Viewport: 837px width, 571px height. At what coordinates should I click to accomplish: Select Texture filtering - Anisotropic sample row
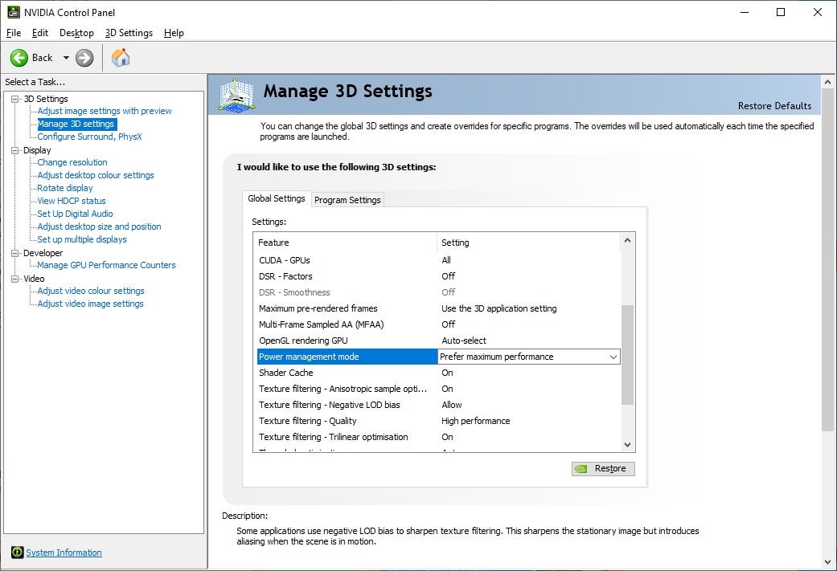pos(437,389)
